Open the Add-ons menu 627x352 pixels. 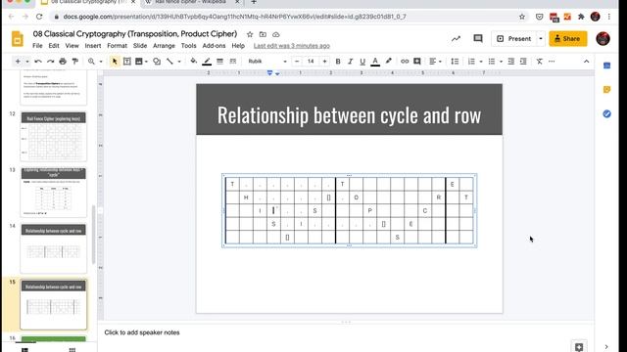click(x=214, y=46)
